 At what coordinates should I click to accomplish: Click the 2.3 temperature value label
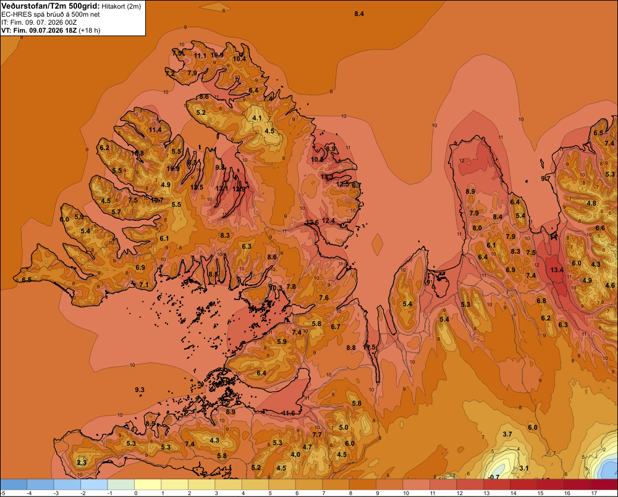[82, 462]
